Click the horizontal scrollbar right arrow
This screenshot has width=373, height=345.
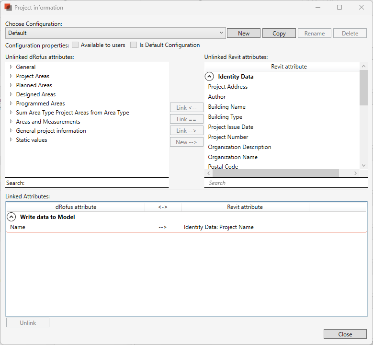pos(355,173)
